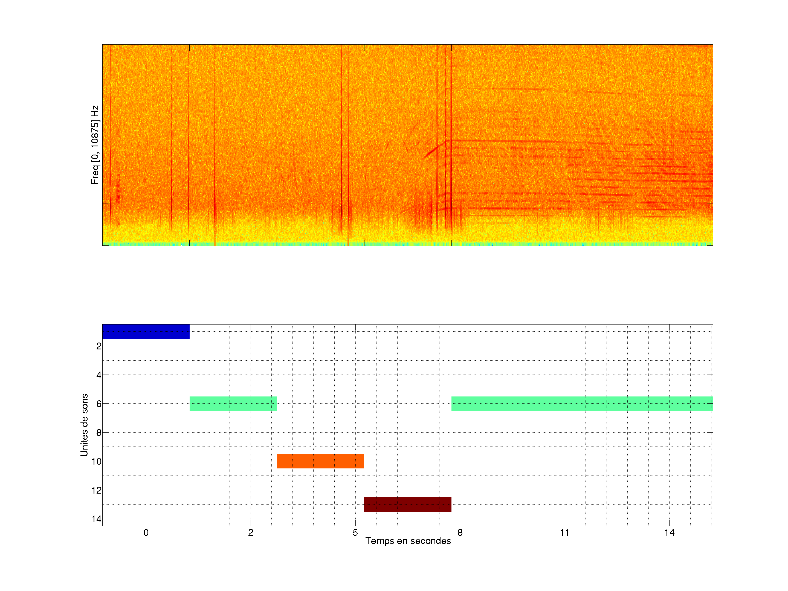Click y-axis tick label 4

[x=99, y=375]
